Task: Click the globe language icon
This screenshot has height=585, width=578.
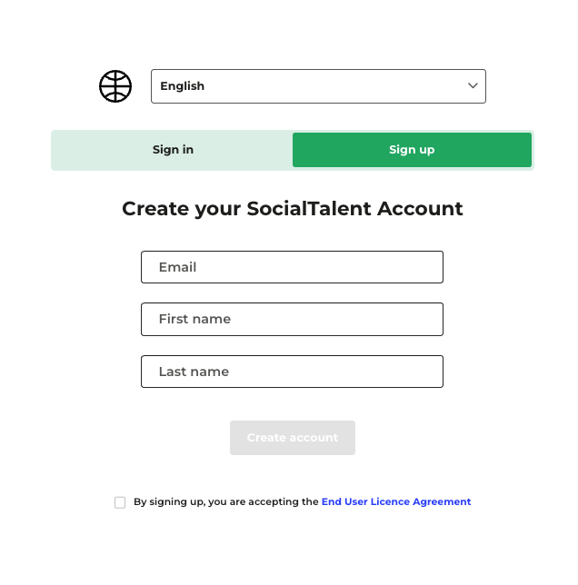Action: [115, 86]
